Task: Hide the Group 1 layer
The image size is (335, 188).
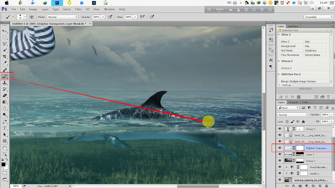Action: [280, 161]
